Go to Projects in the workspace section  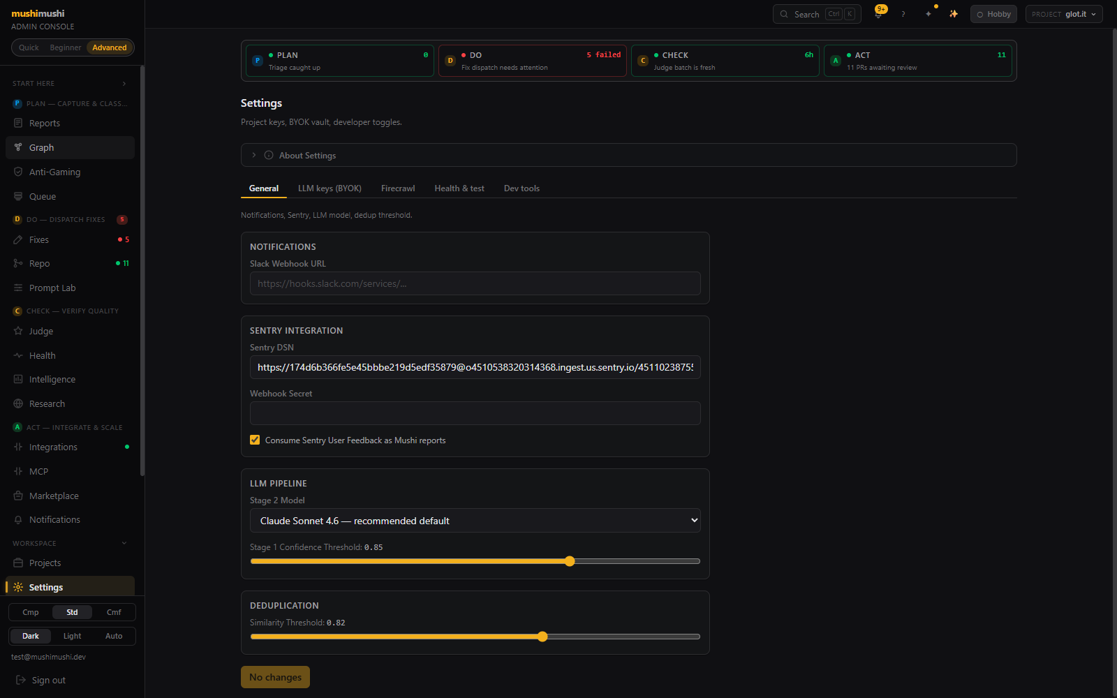coord(70,563)
